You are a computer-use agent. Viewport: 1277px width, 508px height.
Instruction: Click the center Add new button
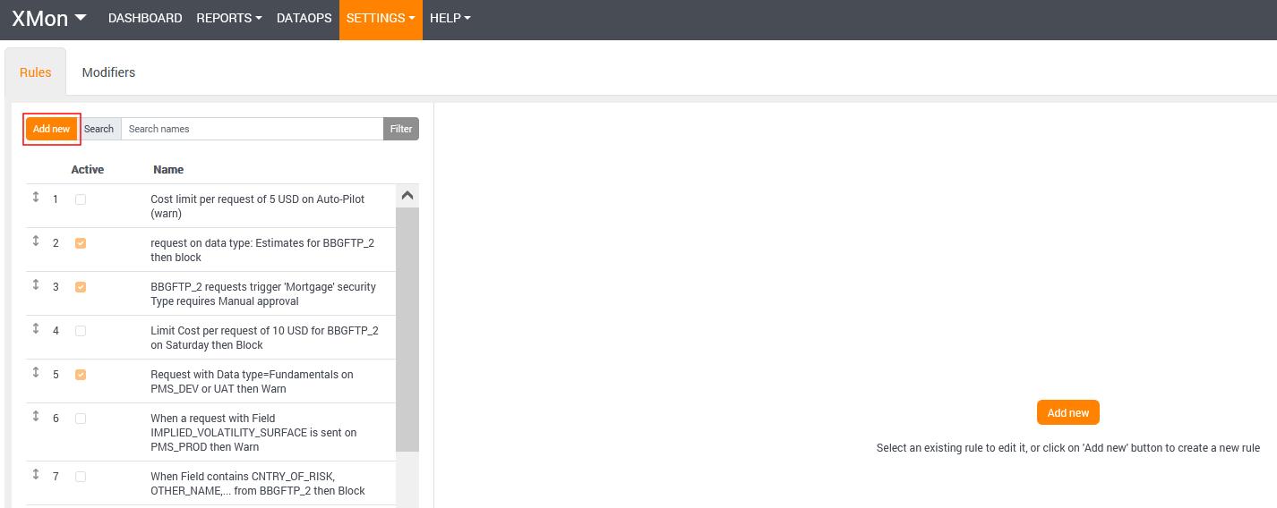pyautogui.click(x=1067, y=412)
